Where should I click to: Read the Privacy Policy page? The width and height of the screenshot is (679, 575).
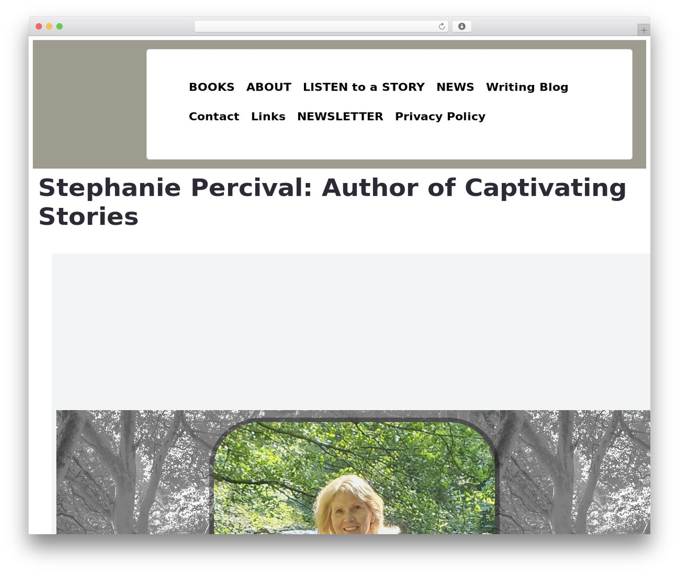(440, 116)
